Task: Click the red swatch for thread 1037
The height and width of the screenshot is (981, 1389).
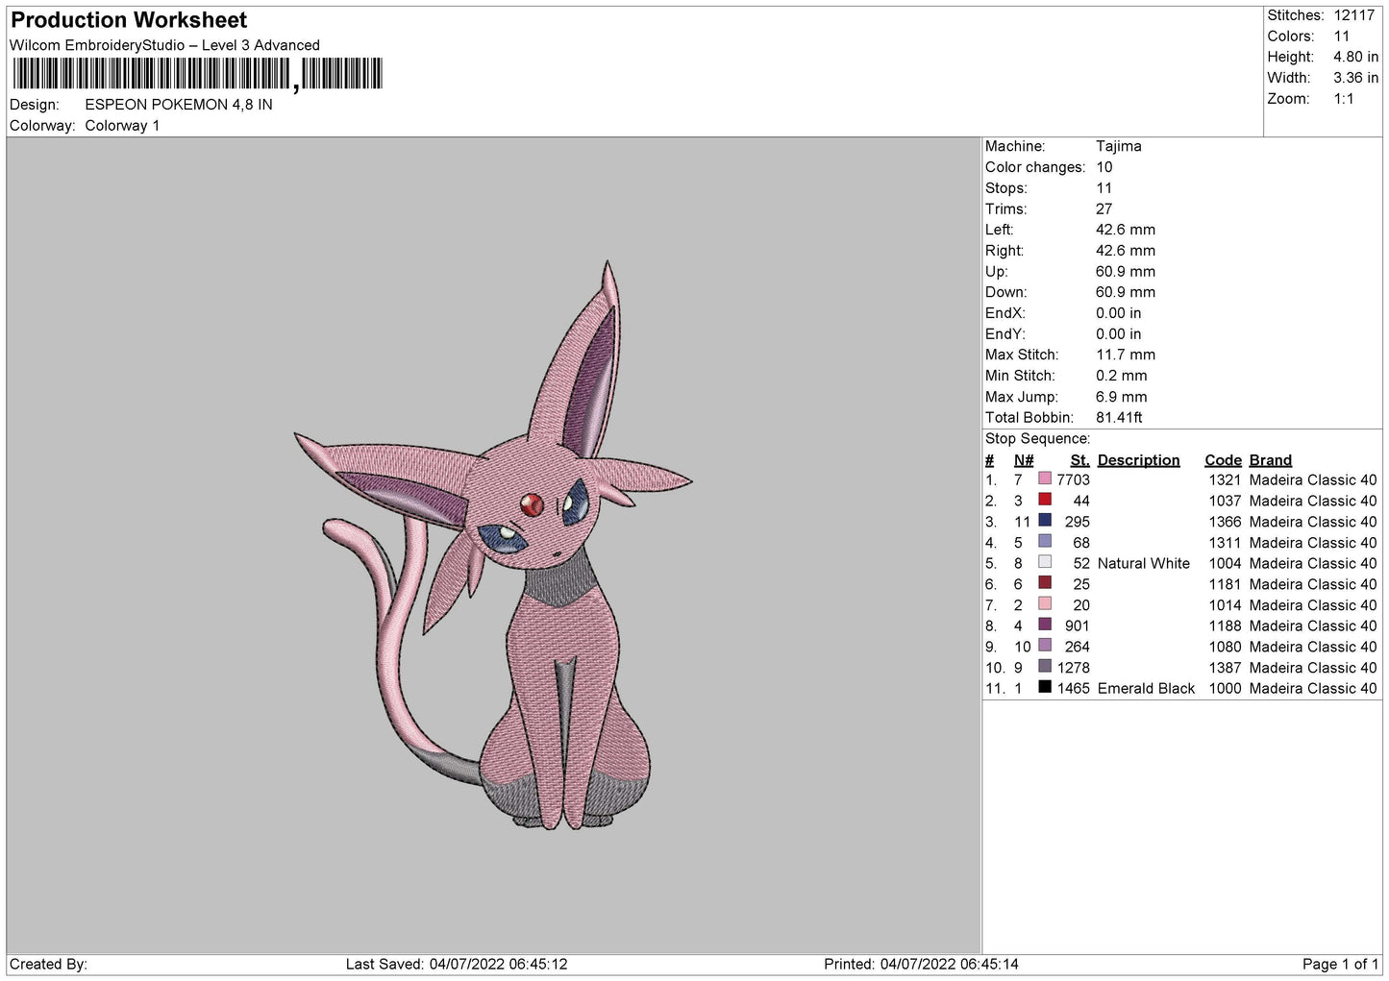Action: [1045, 500]
